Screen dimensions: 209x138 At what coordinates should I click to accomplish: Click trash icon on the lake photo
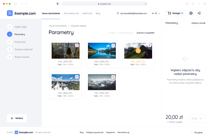pos(113,45)
